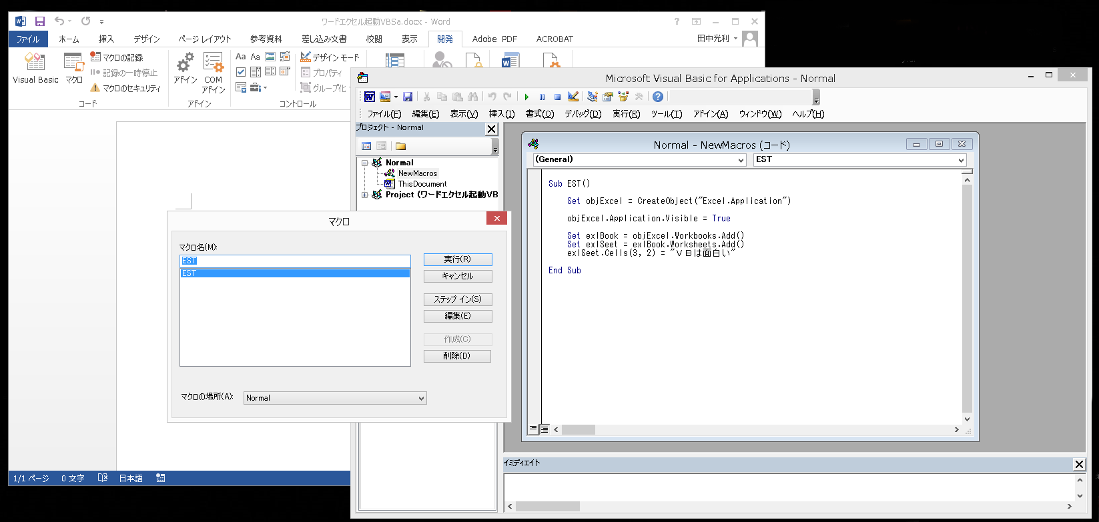1099x522 pixels.
Task: Save Normal via VBA toolbar floppy icon
Action: click(x=408, y=97)
